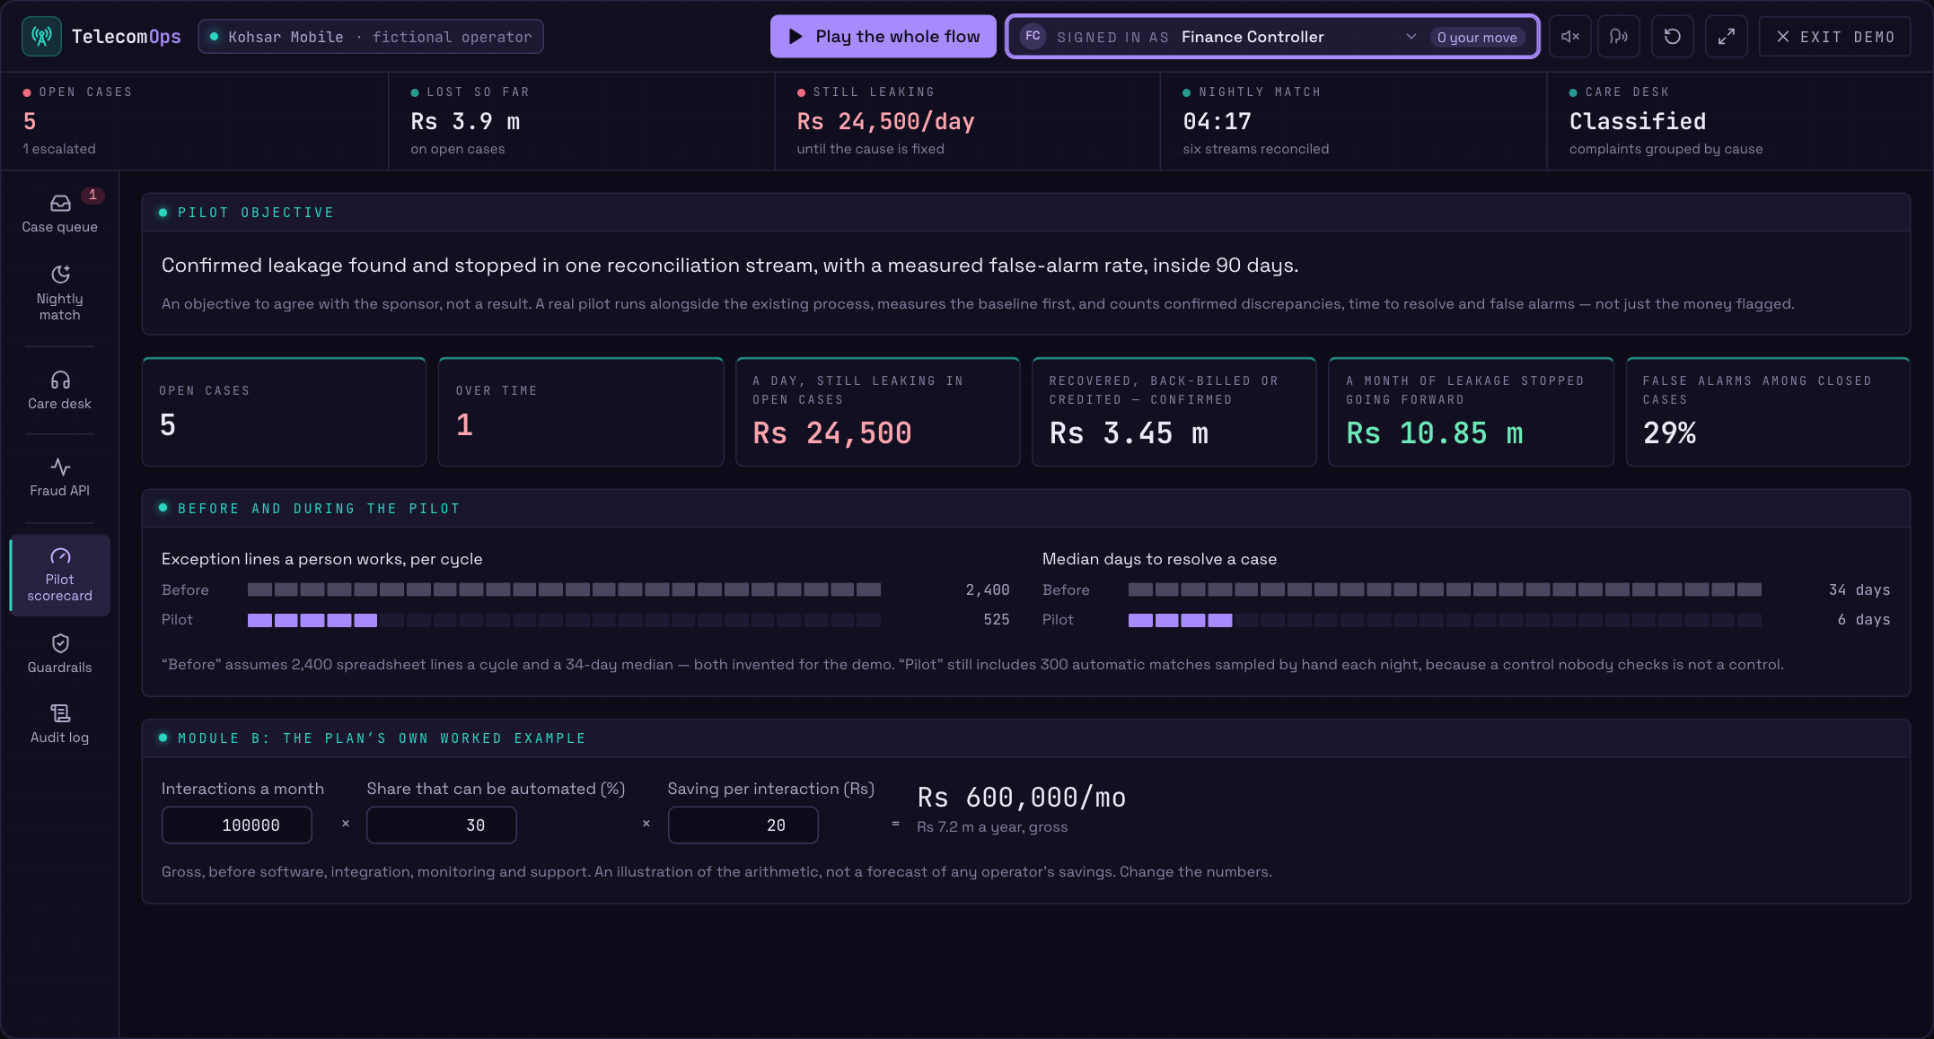Click the Open cases scorecard card showing 5
1934x1039 pixels.
284,412
